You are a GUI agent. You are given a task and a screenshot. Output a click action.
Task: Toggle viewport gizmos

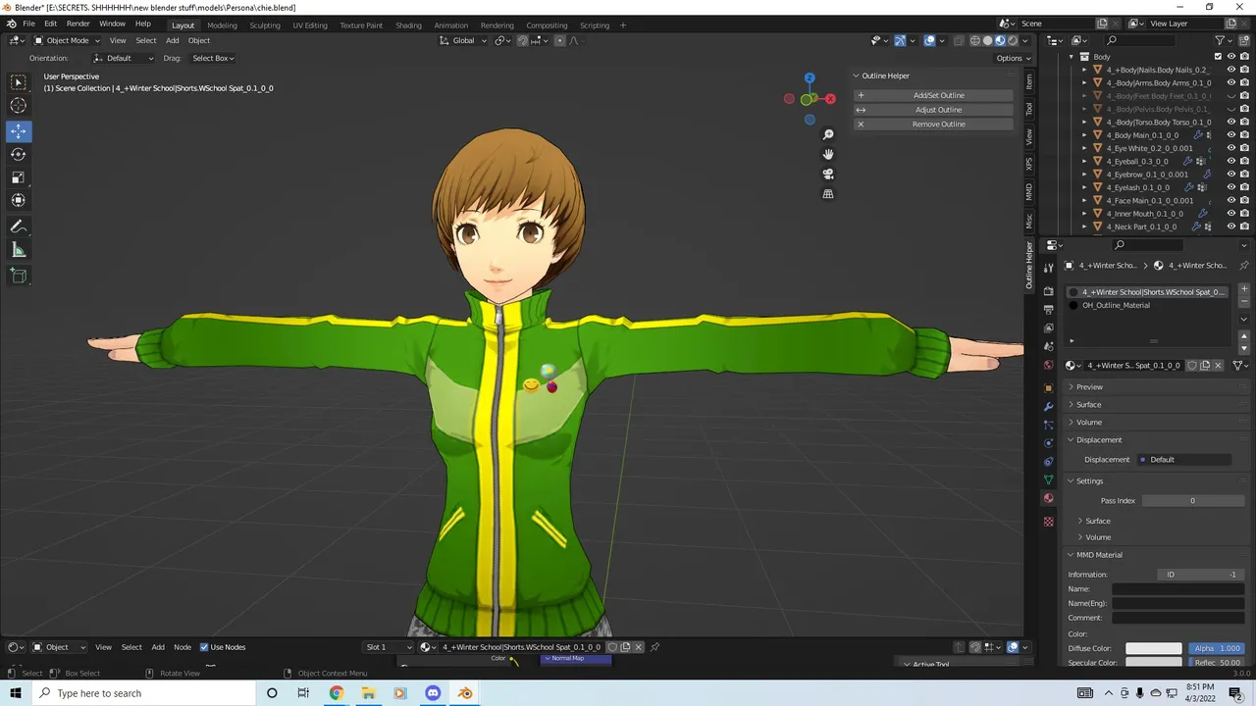[900, 40]
